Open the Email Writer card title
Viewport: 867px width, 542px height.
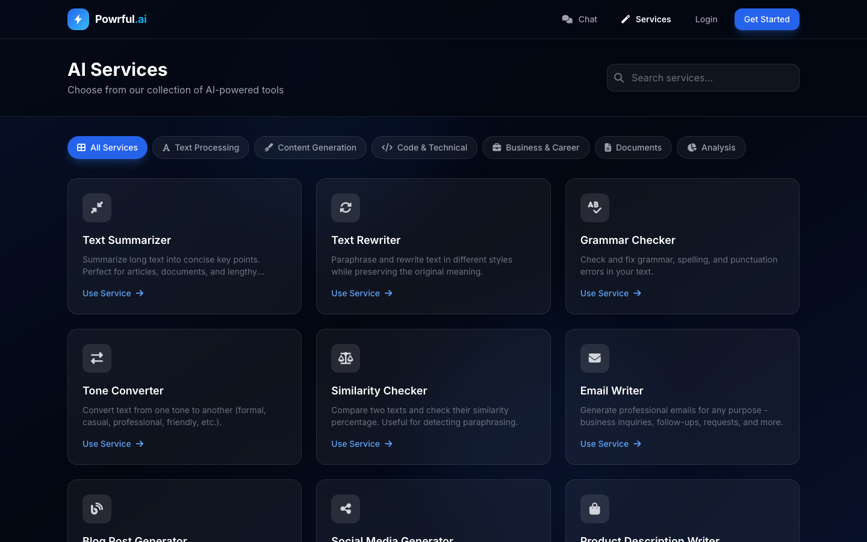click(x=612, y=391)
